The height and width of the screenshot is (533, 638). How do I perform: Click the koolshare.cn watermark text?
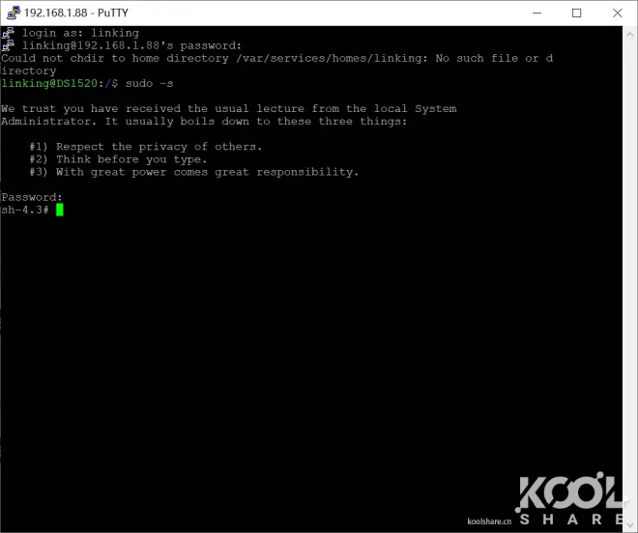click(489, 521)
